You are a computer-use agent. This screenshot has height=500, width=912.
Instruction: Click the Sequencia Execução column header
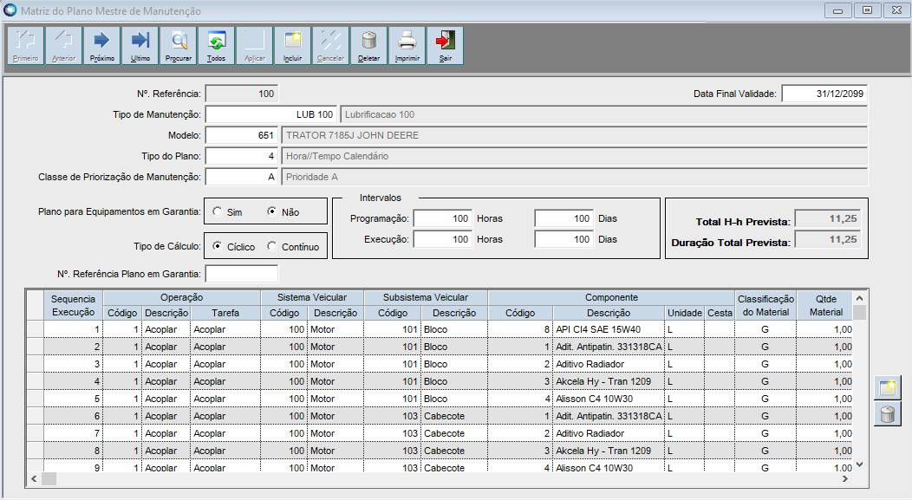click(x=74, y=305)
